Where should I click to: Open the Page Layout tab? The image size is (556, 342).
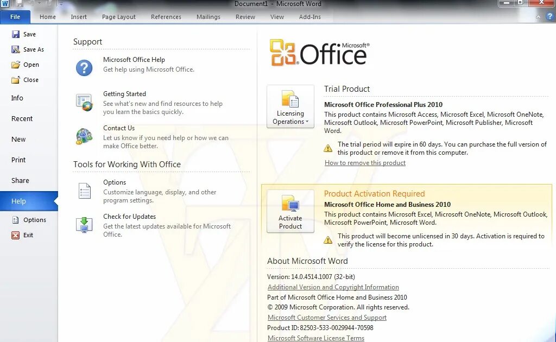(119, 17)
